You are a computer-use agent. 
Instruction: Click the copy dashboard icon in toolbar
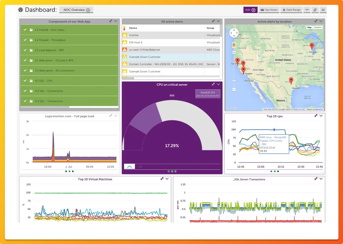(x=315, y=10)
